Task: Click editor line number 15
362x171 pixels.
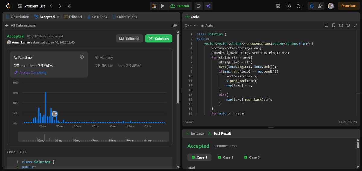Action: 190,99
